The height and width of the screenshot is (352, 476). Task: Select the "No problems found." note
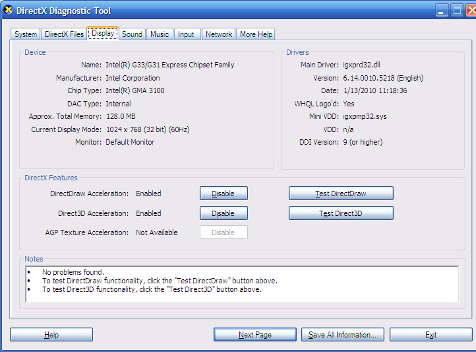tap(73, 272)
